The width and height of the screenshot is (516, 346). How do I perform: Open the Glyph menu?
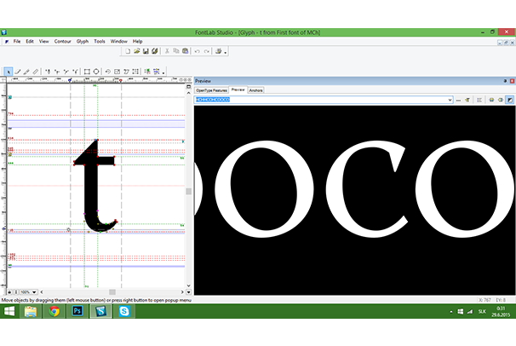pos(83,41)
